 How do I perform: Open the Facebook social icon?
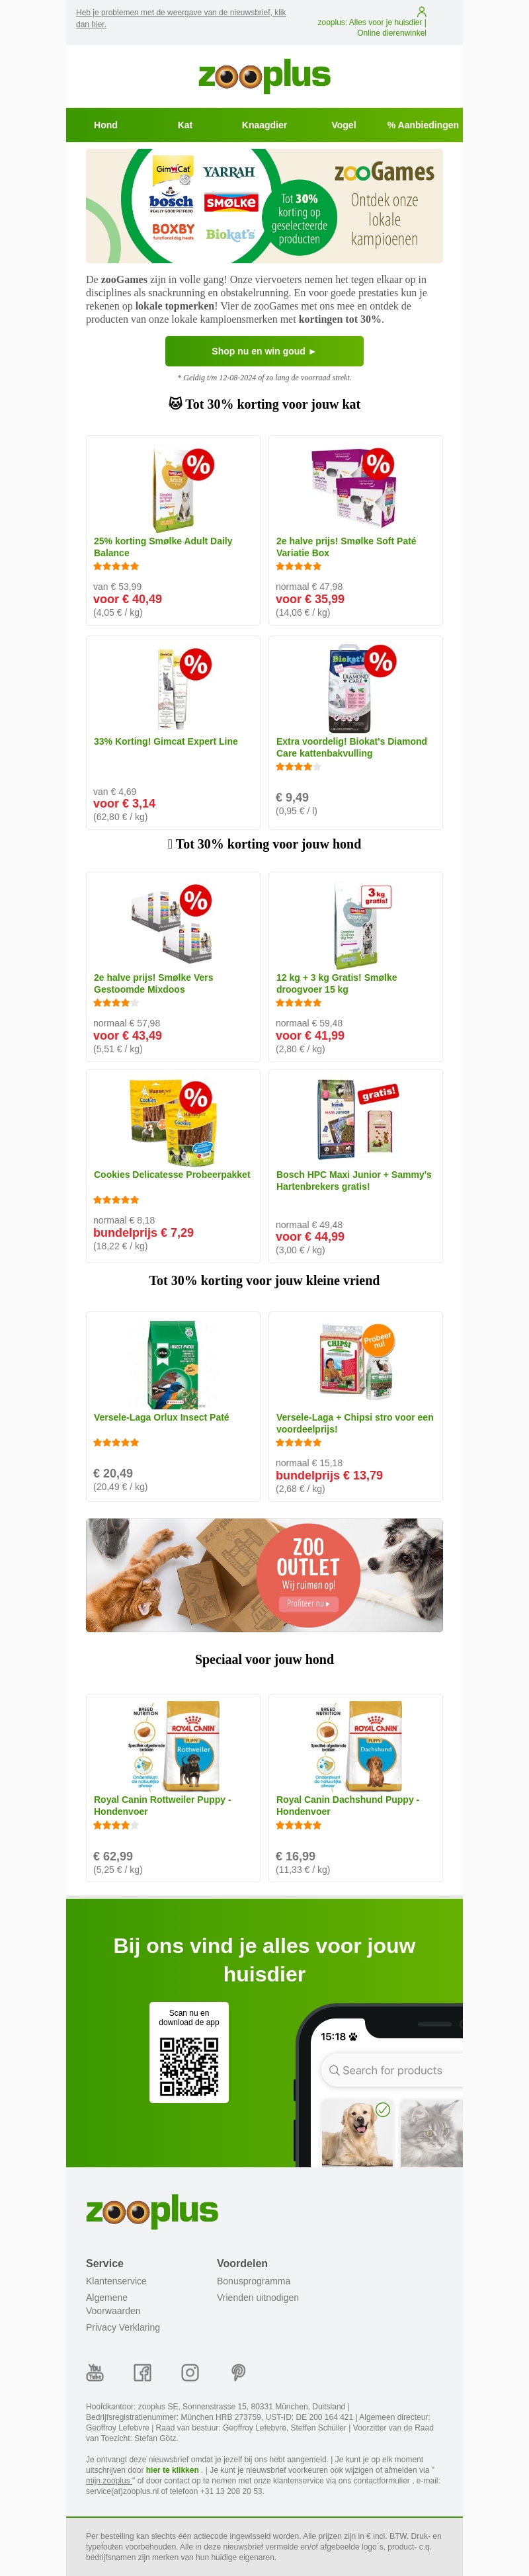point(143,2372)
